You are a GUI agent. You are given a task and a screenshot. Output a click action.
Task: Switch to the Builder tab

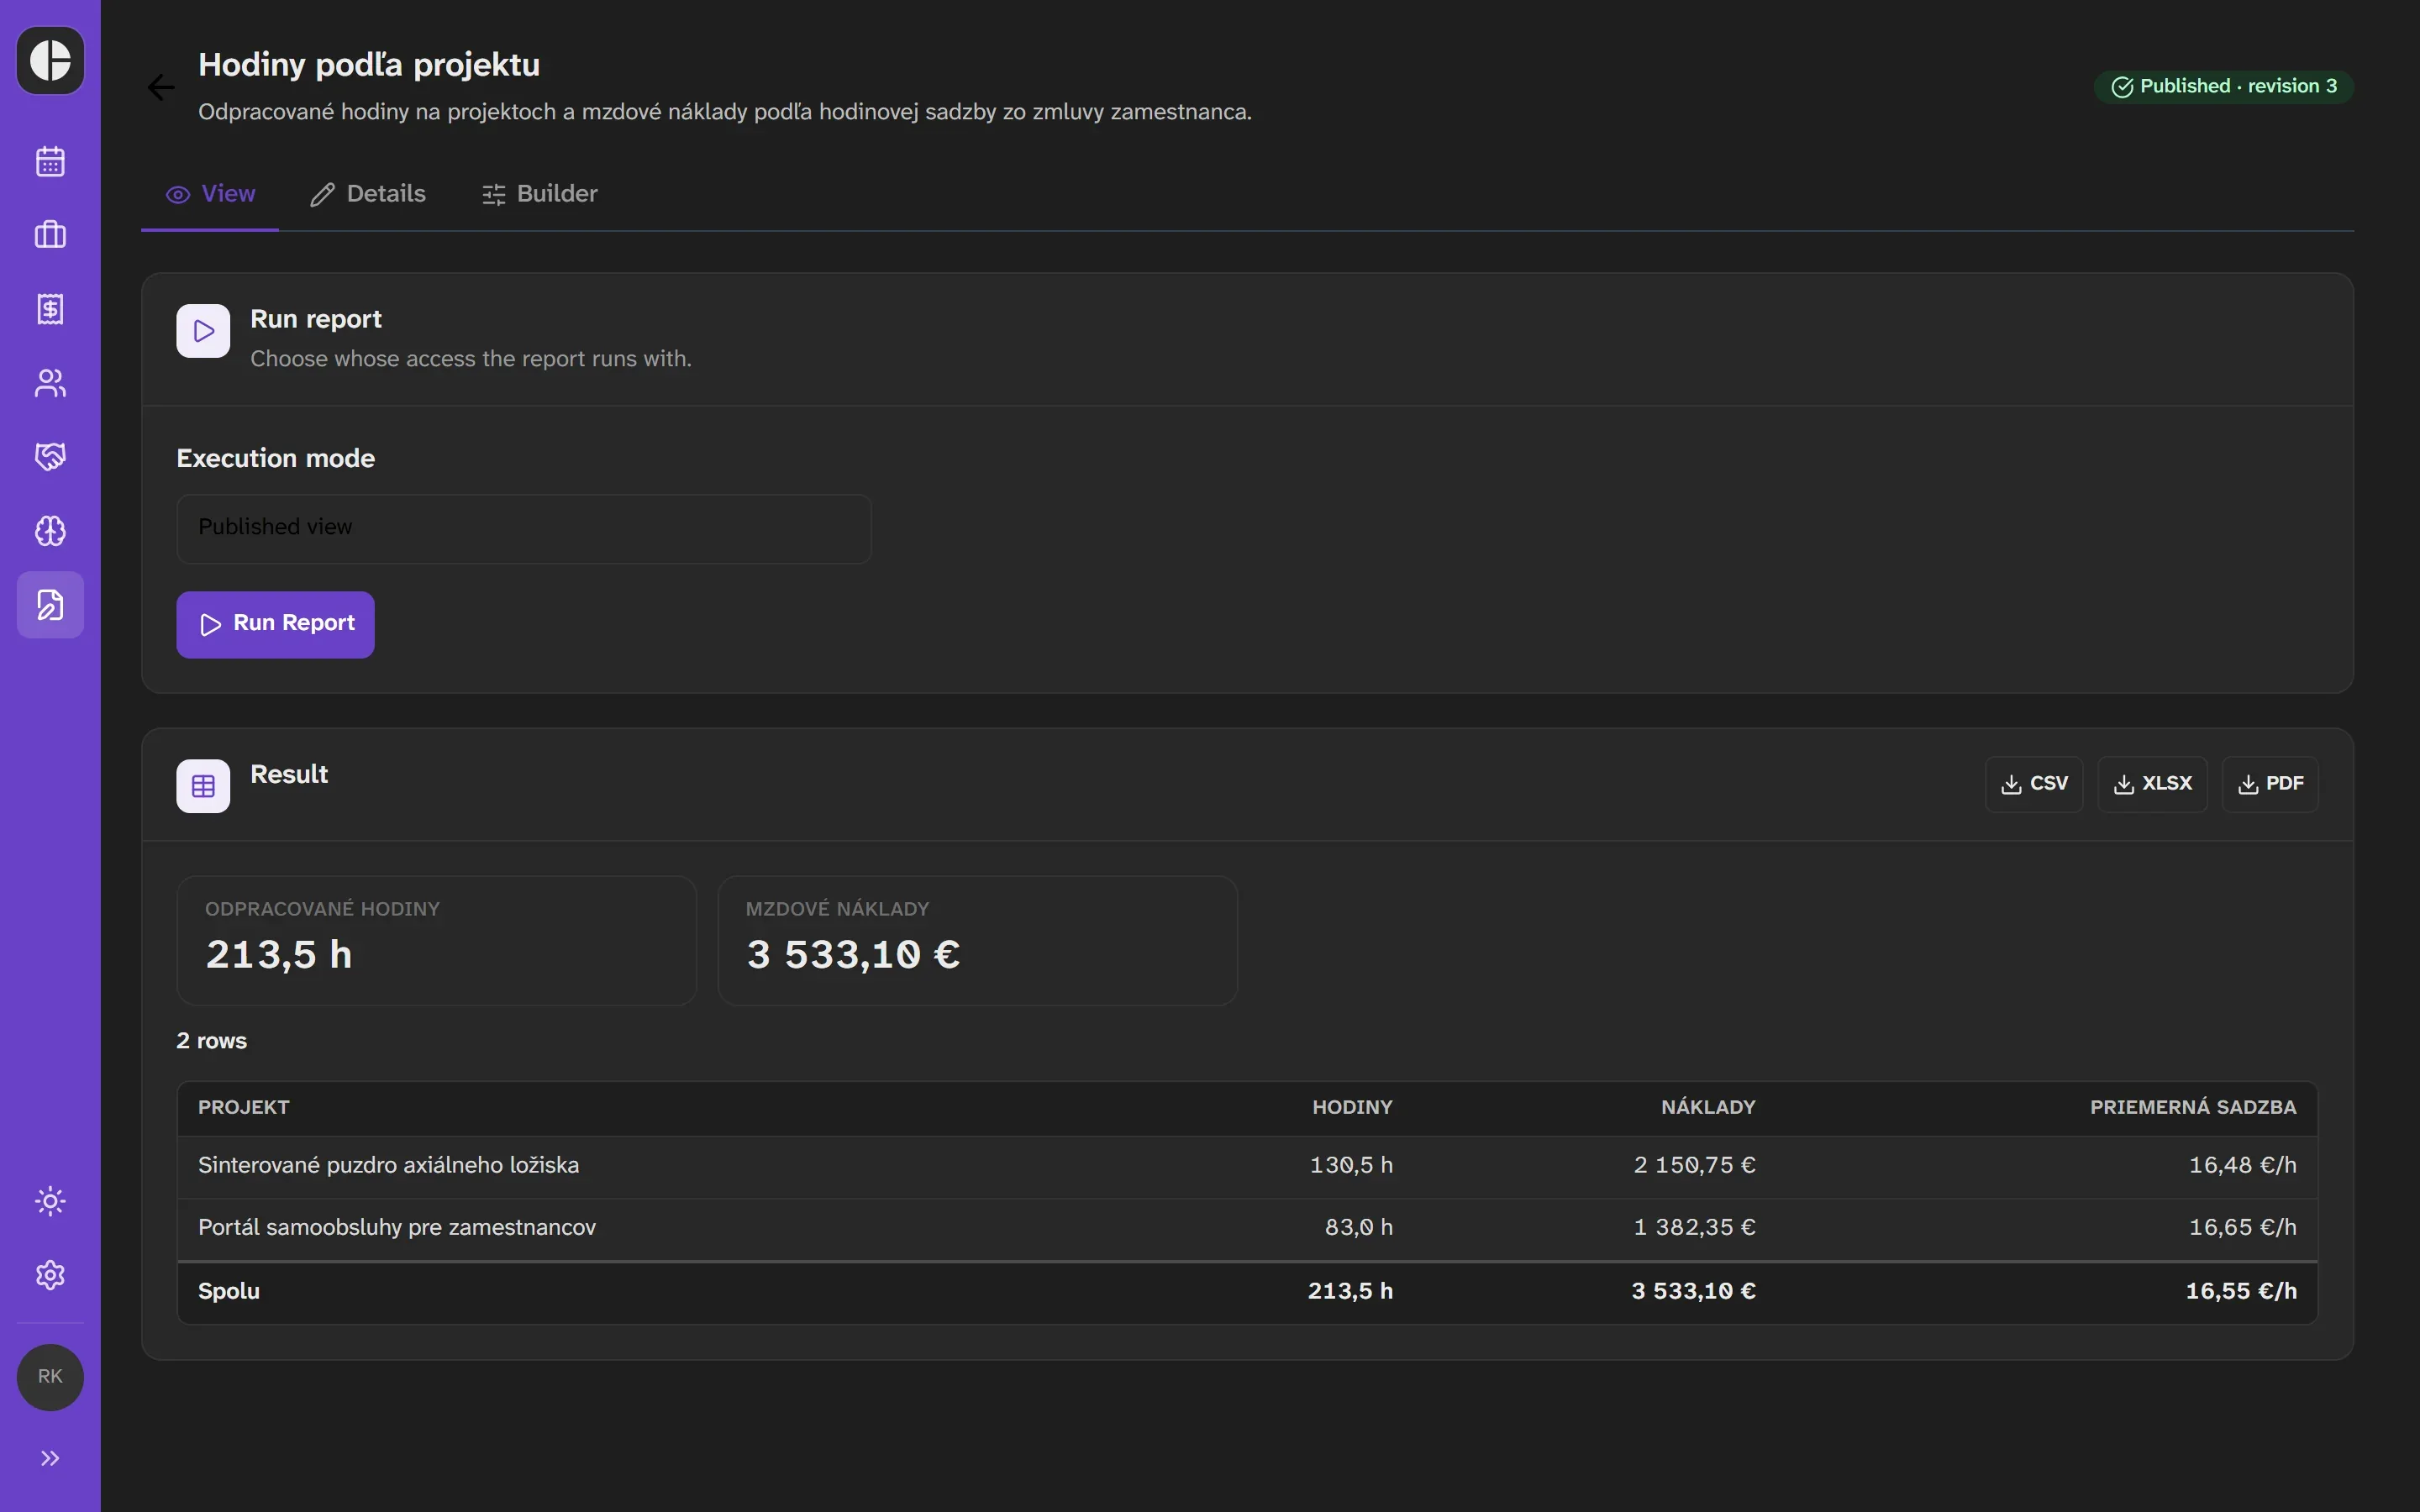(540, 194)
